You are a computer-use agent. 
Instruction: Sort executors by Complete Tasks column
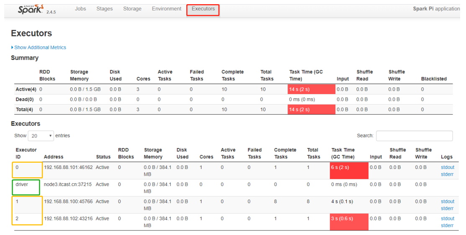pos(284,153)
